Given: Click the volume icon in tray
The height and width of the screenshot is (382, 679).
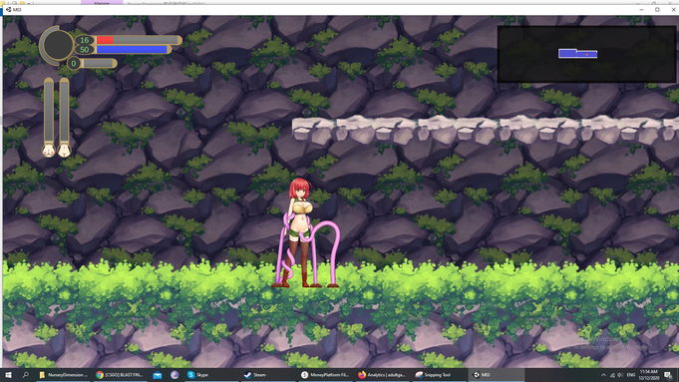Looking at the screenshot, I should [x=620, y=375].
